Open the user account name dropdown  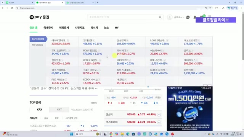tap(179, 17)
